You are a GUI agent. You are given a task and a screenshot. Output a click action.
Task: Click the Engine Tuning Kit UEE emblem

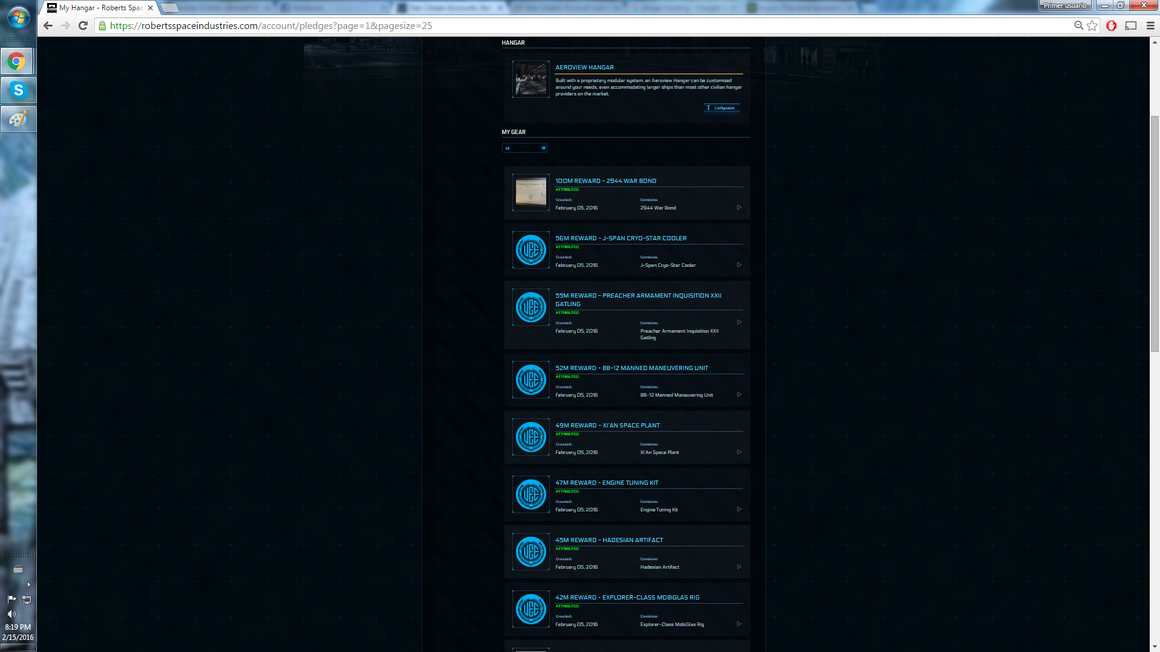pos(531,494)
